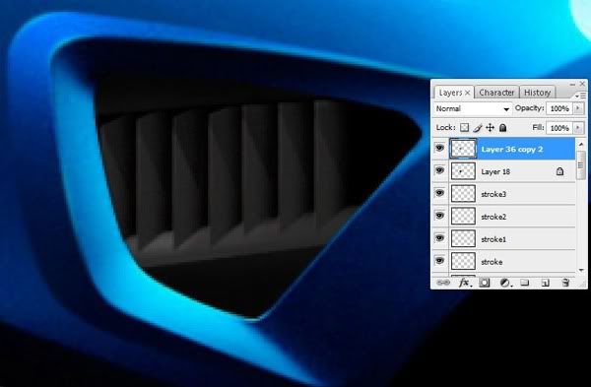Add a layer mask
The image size is (591, 387).
point(485,283)
